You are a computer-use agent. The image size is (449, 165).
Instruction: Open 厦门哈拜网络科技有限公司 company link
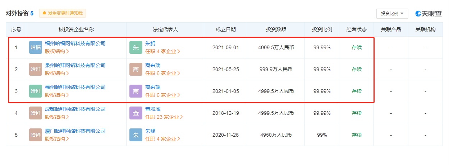click(75, 131)
